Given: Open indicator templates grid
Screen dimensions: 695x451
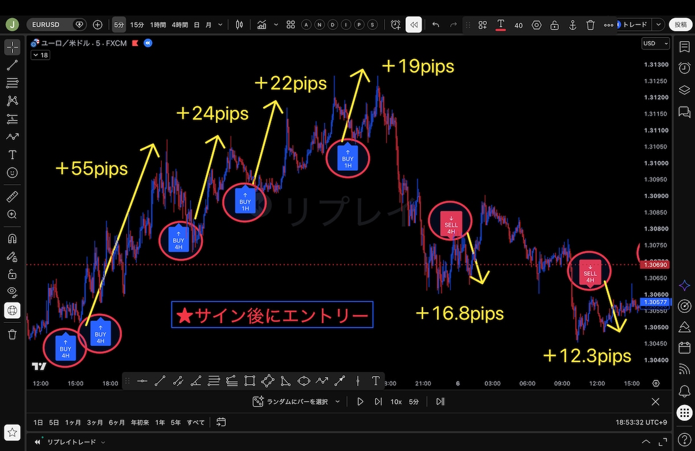Looking at the screenshot, I should tap(291, 24).
